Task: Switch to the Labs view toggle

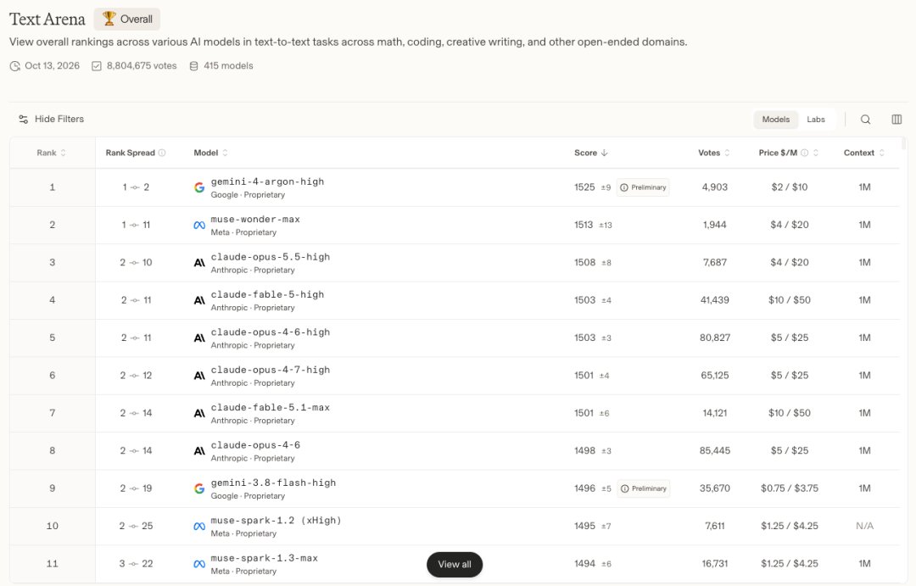Action: click(816, 120)
